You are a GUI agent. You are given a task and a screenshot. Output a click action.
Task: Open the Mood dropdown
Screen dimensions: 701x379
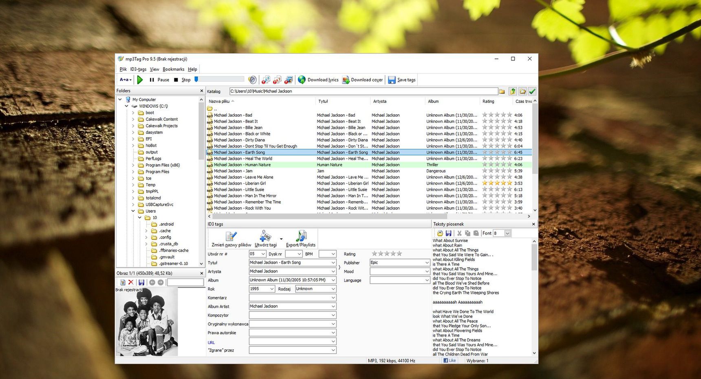click(x=427, y=271)
